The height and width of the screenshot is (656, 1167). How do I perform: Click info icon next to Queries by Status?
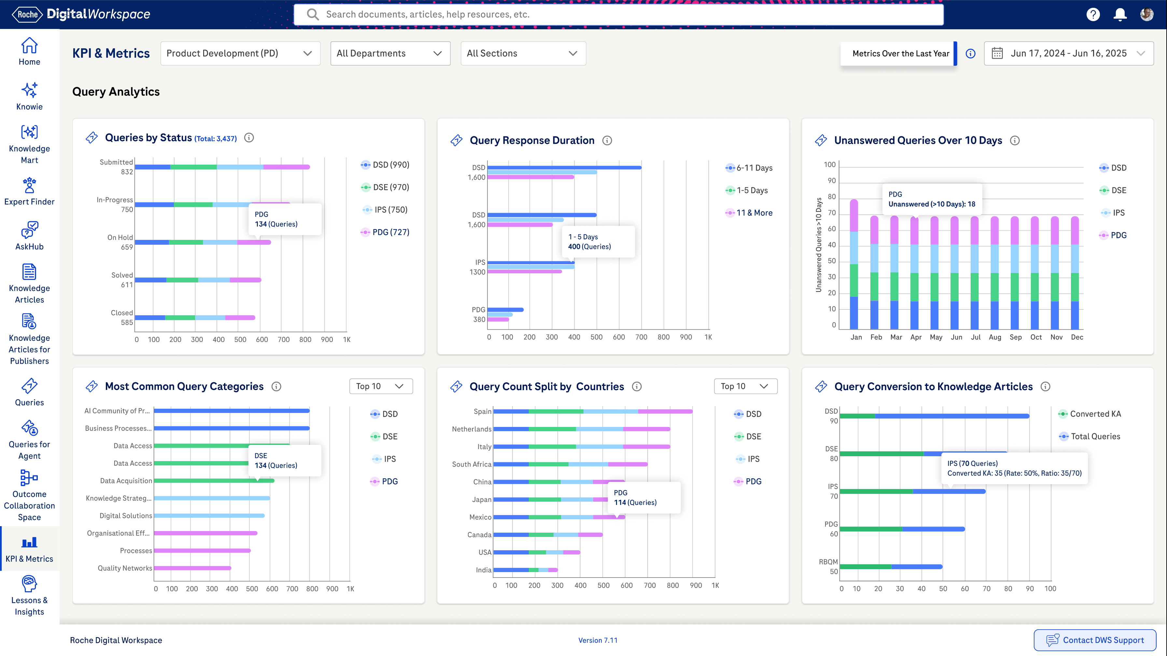[x=249, y=138]
